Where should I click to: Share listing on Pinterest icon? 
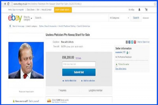[135, 42]
